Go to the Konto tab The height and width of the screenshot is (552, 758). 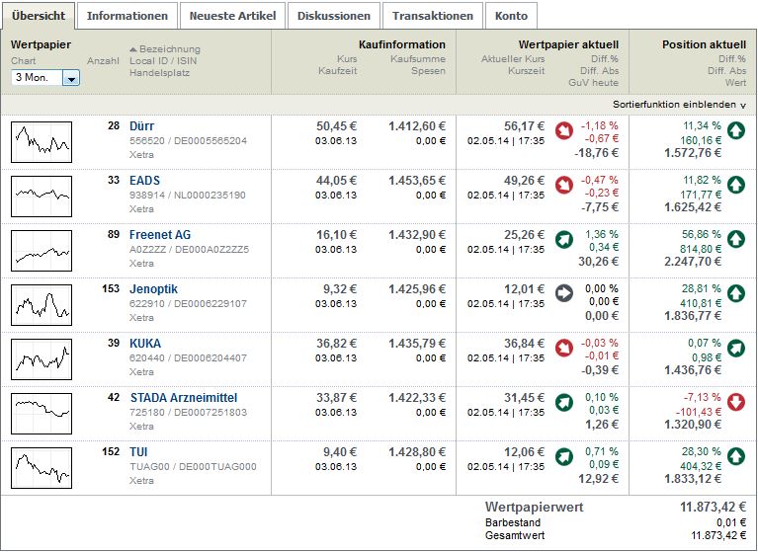pos(511,16)
